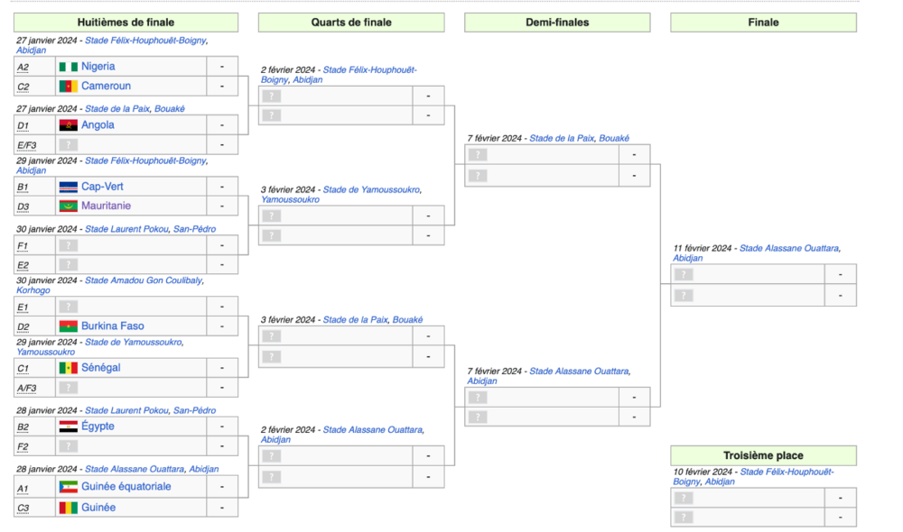The width and height of the screenshot is (903, 532).
Task: Open Stade Alassane Ouattara link under 11 février final
Action: pos(789,248)
